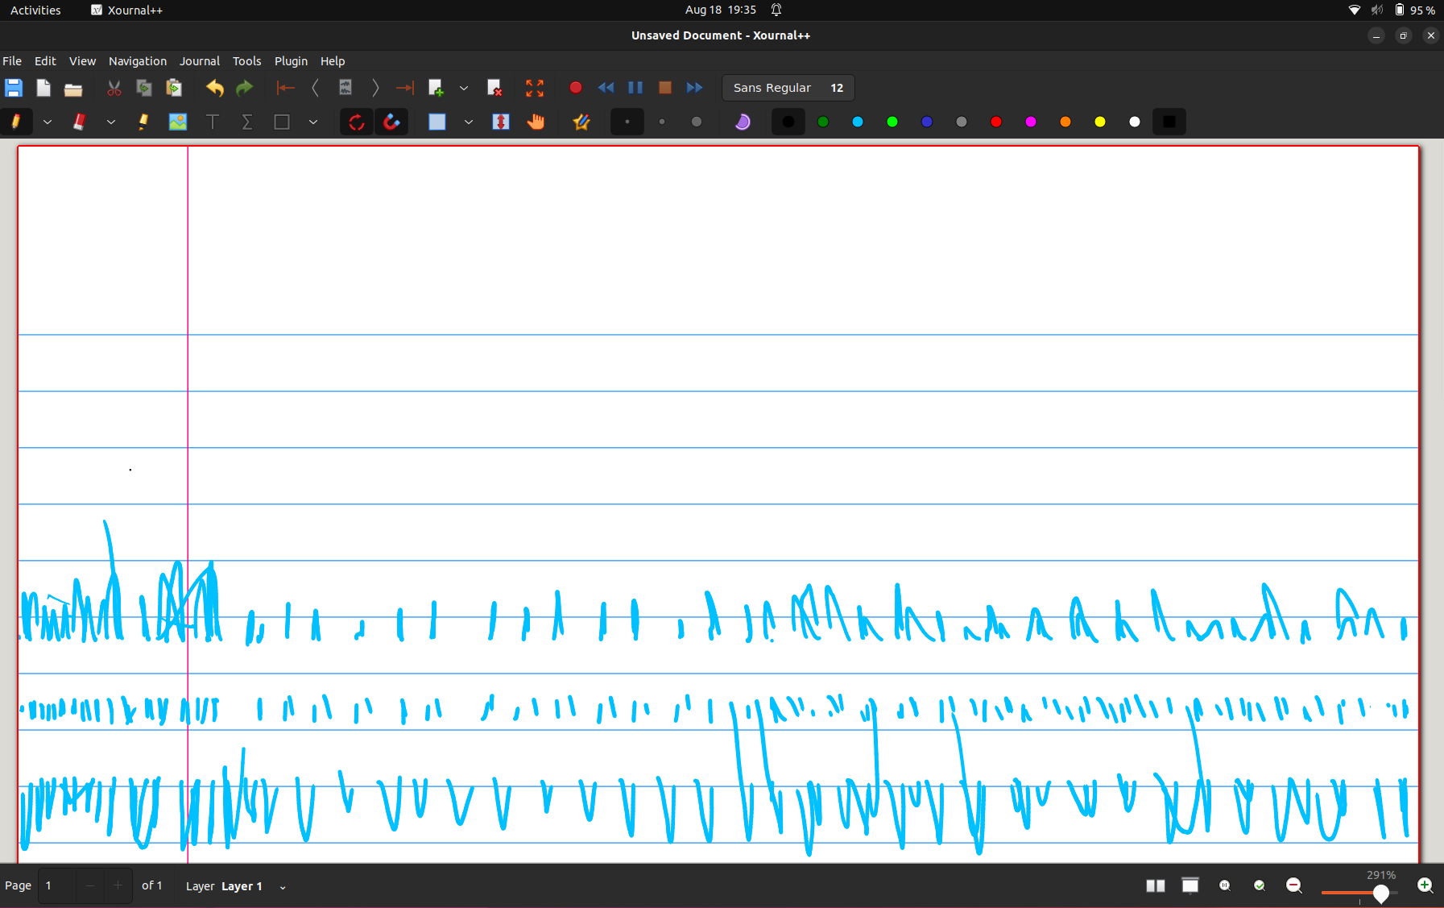Toggle snapping magnet tool
Screen dimensions: 1444x908
391,122
